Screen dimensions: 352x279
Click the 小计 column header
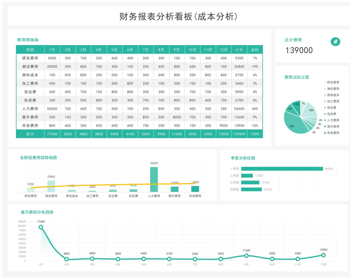point(239,50)
